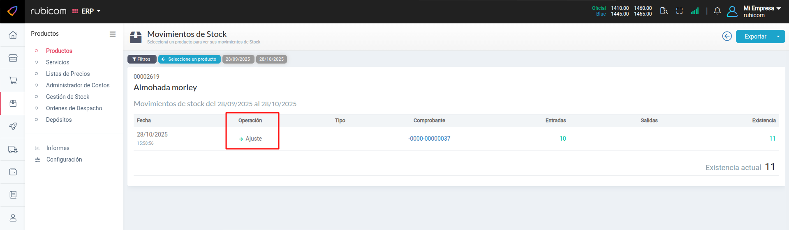This screenshot has height=230, width=789.
Task: Click the wallet icon in sidebar
Action: coord(13,172)
